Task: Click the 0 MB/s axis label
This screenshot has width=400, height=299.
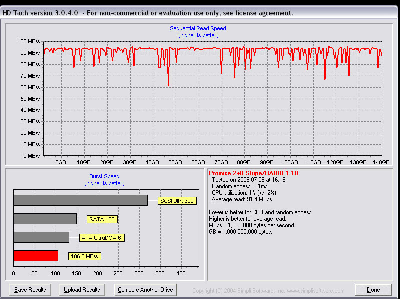Action: pos(32,156)
